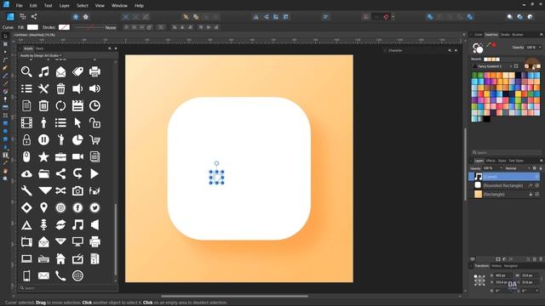Viewport: 545px width, 306px height.
Task: Pick the open envelope asset icon
Action: (60, 71)
